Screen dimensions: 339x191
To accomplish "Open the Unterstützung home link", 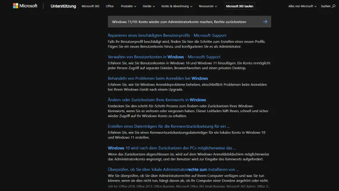I will pos(63,6).
